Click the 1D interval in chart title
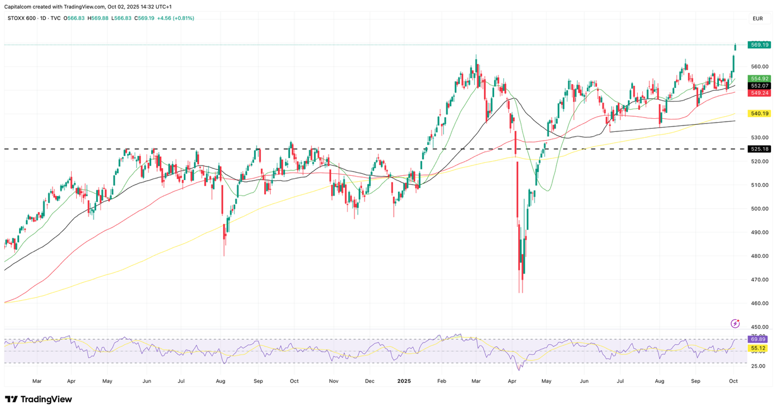The image size is (777, 412). 43,18
